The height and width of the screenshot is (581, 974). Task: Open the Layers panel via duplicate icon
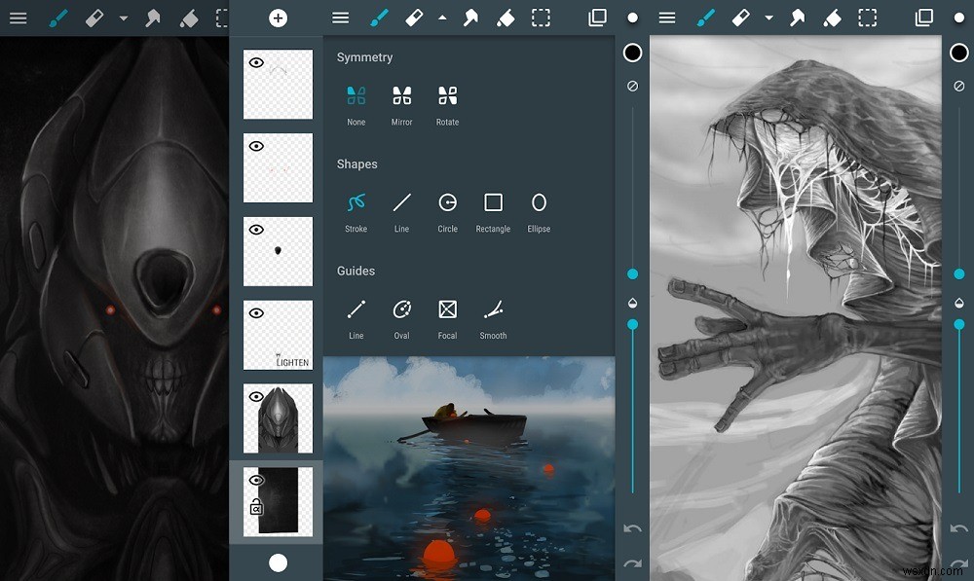[x=597, y=17]
